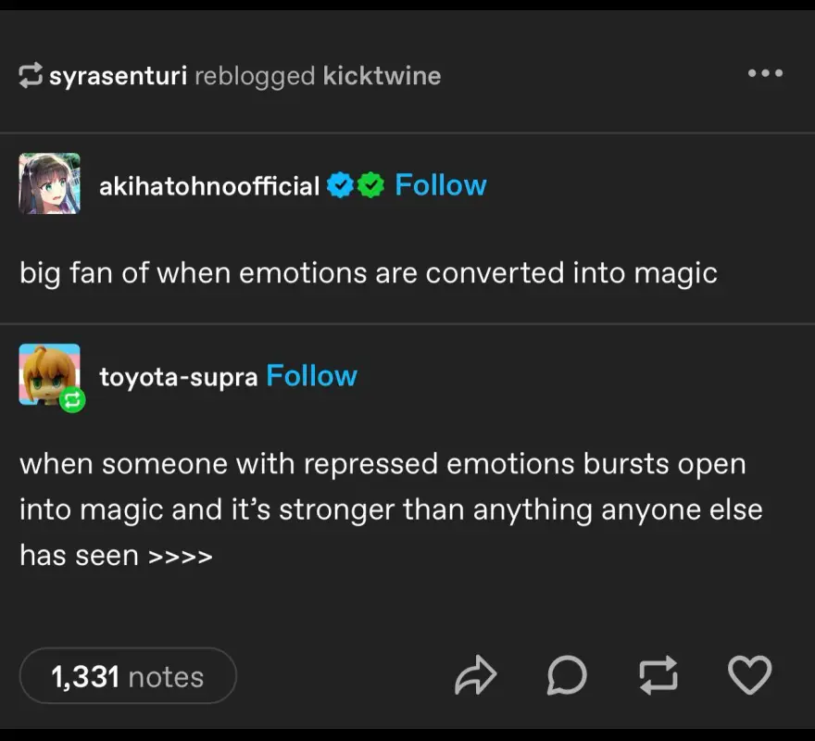The height and width of the screenshot is (741, 815).
Task: Click akihatohnoofficial's avatar thumbnail
Action: [x=49, y=183]
